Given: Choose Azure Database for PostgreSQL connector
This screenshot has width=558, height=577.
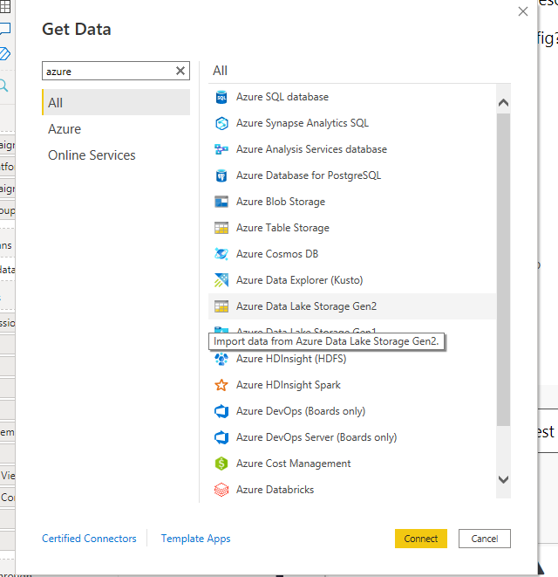Looking at the screenshot, I should (x=352, y=175).
